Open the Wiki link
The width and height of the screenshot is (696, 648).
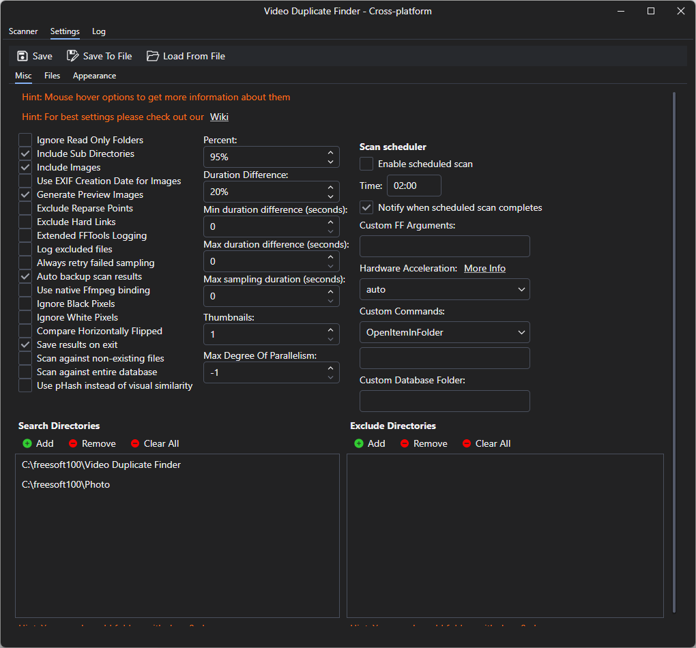coord(219,117)
